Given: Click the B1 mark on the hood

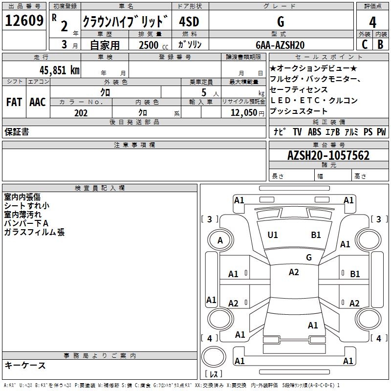Looking at the screenshot, I should [316, 235].
